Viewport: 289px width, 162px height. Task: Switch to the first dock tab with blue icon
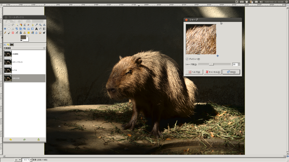[5, 45]
